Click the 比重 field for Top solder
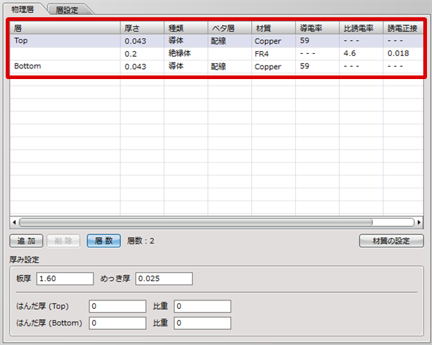The height and width of the screenshot is (345, 432). [x=202, y=307]
